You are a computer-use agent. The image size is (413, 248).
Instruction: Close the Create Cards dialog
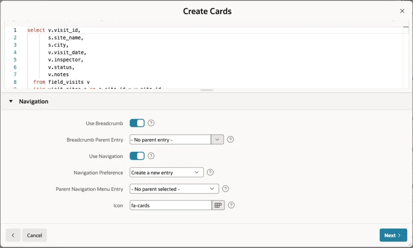point(402,11)
